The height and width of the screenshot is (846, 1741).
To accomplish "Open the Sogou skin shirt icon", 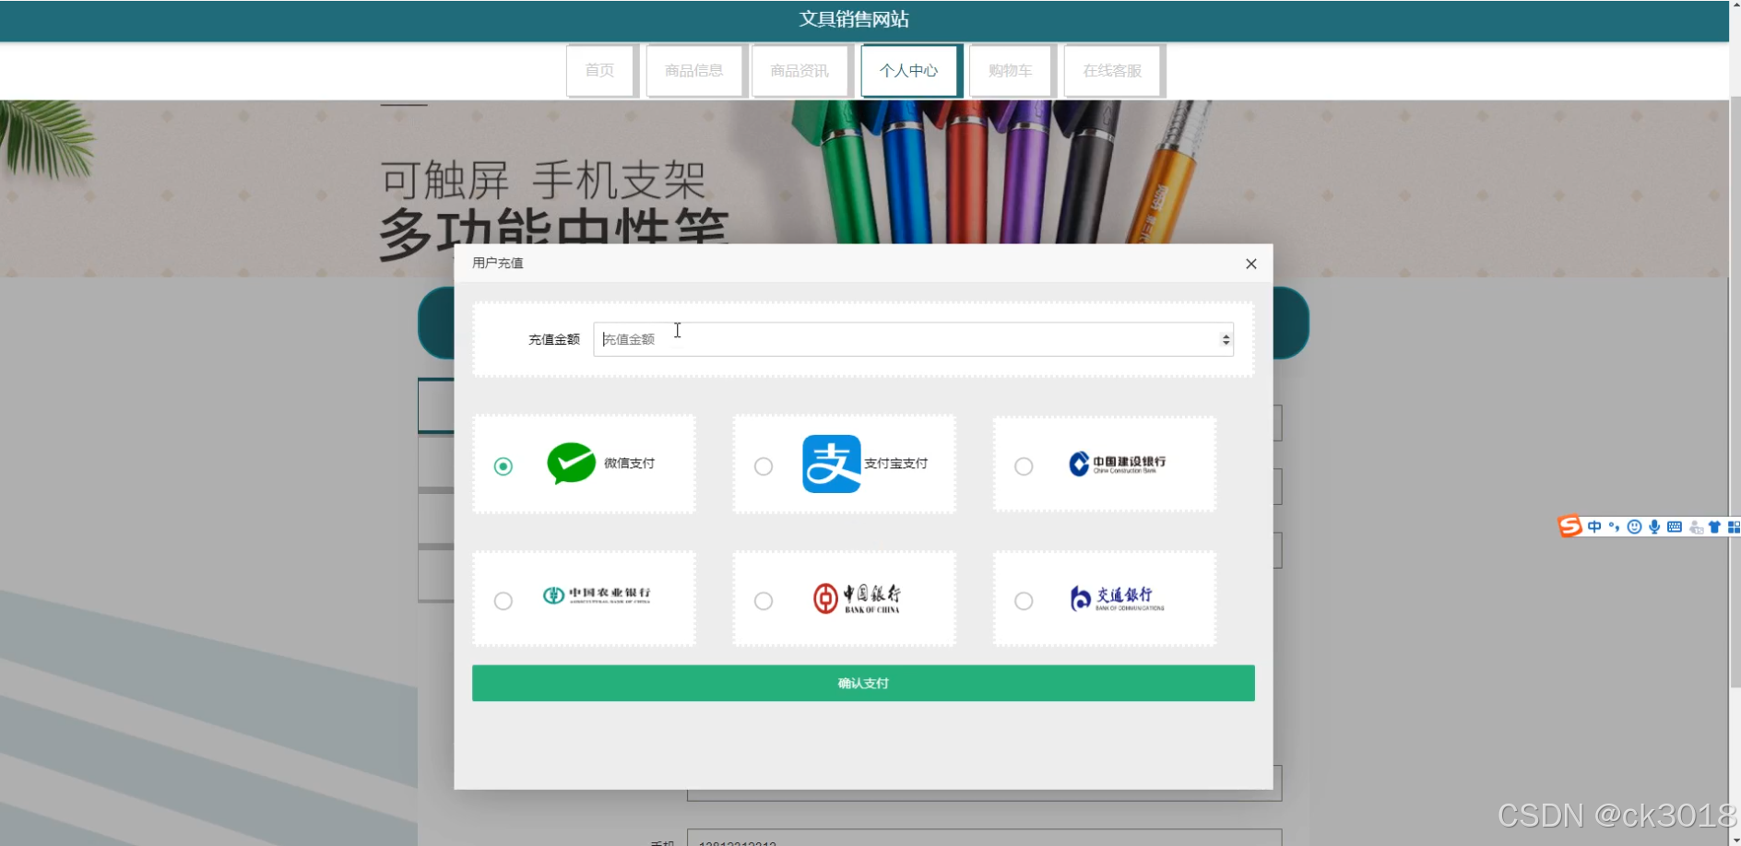I will (1715, 527).
